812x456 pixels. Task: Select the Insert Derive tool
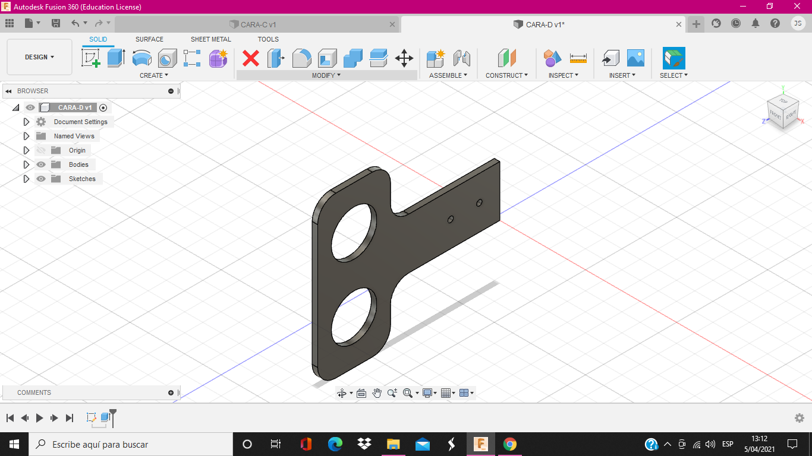[x=610, y=58]
